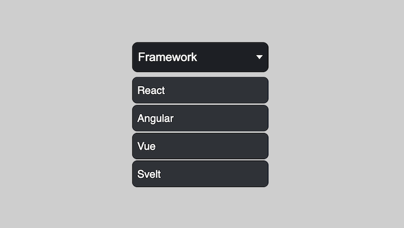Click the Framework label text
This screenshot has height=228, width=404.
click(167, 57)
